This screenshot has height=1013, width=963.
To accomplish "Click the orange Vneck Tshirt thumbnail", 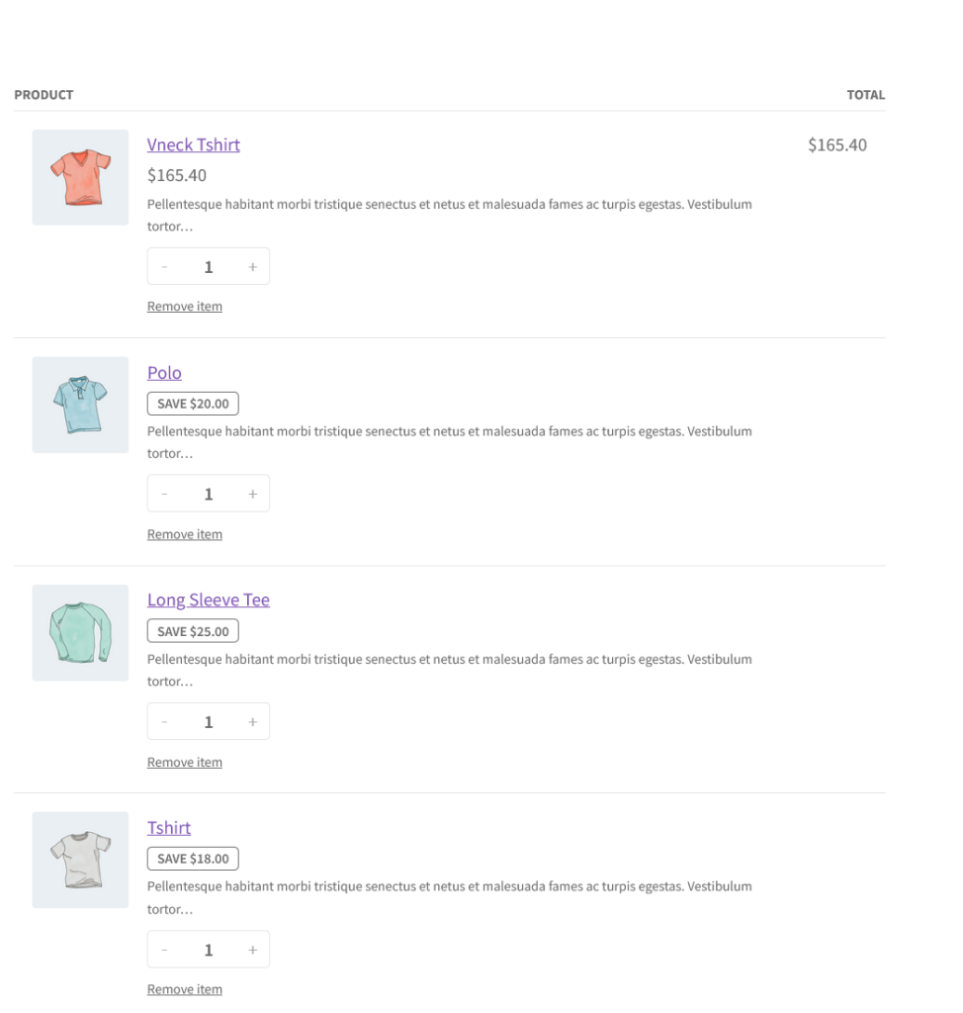I will (80, 177).
